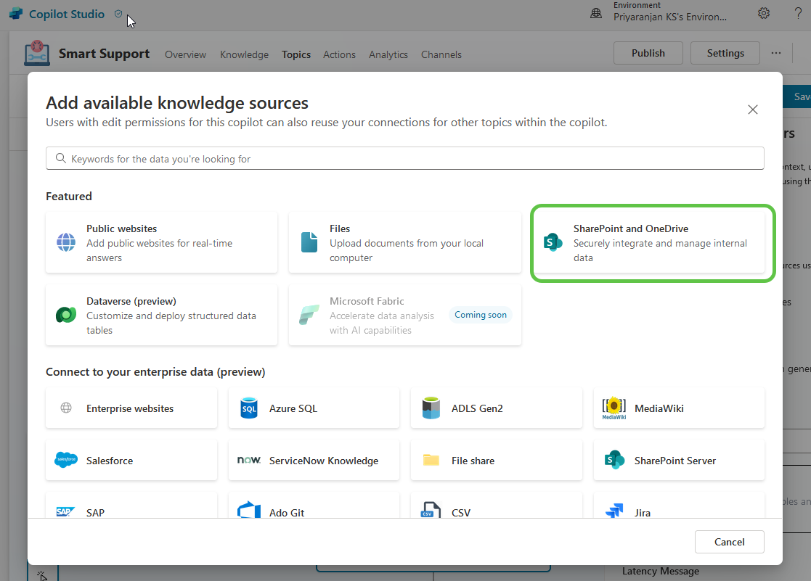The height and width of the screenshot is (581, 811).
Task: Click the Publish button
Action: click(x=647, y=53)
